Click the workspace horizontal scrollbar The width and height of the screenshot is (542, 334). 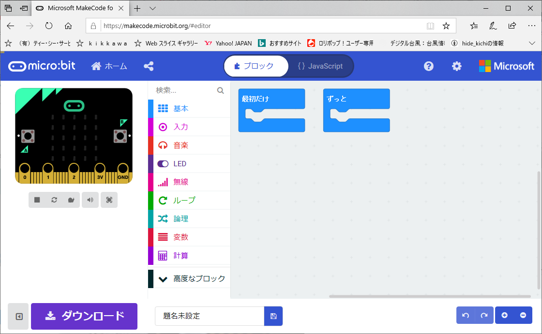point(430,296)
